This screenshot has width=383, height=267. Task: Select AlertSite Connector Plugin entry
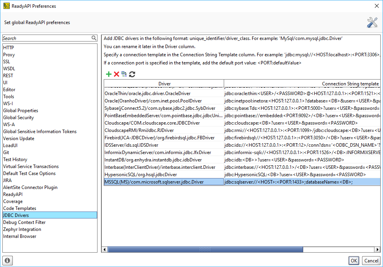[50, 187]
